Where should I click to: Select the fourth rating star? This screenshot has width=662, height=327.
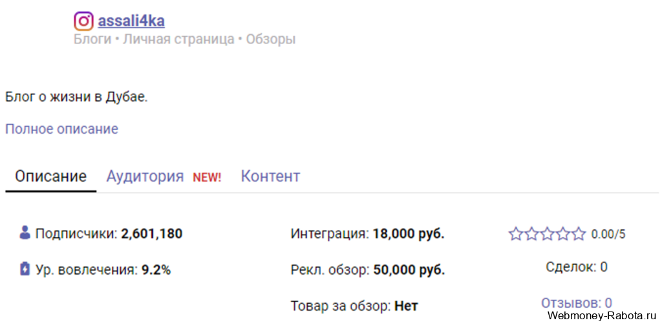pyautogui.click(x=562, y=234)
